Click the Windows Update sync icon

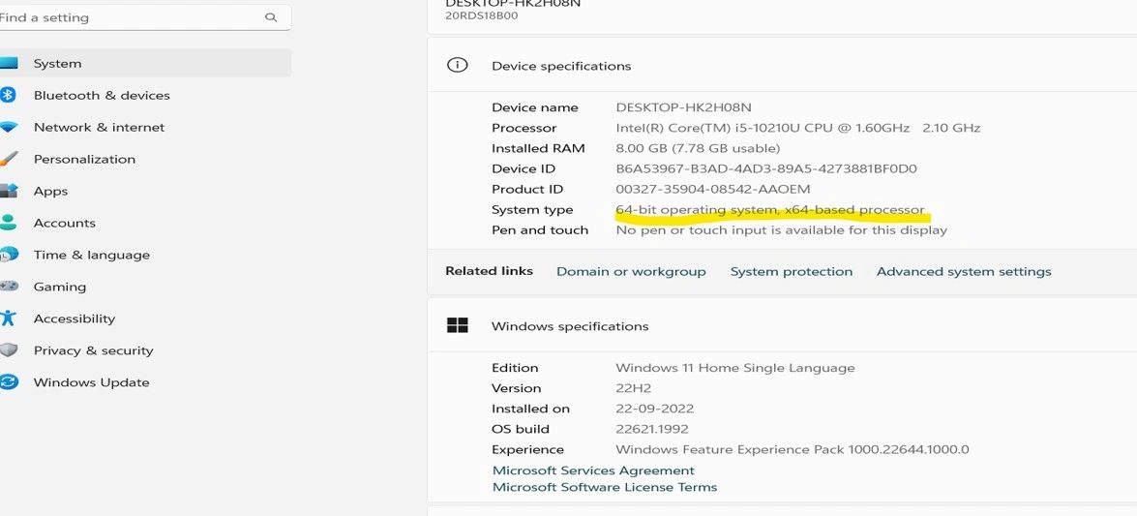coord(8,382)
